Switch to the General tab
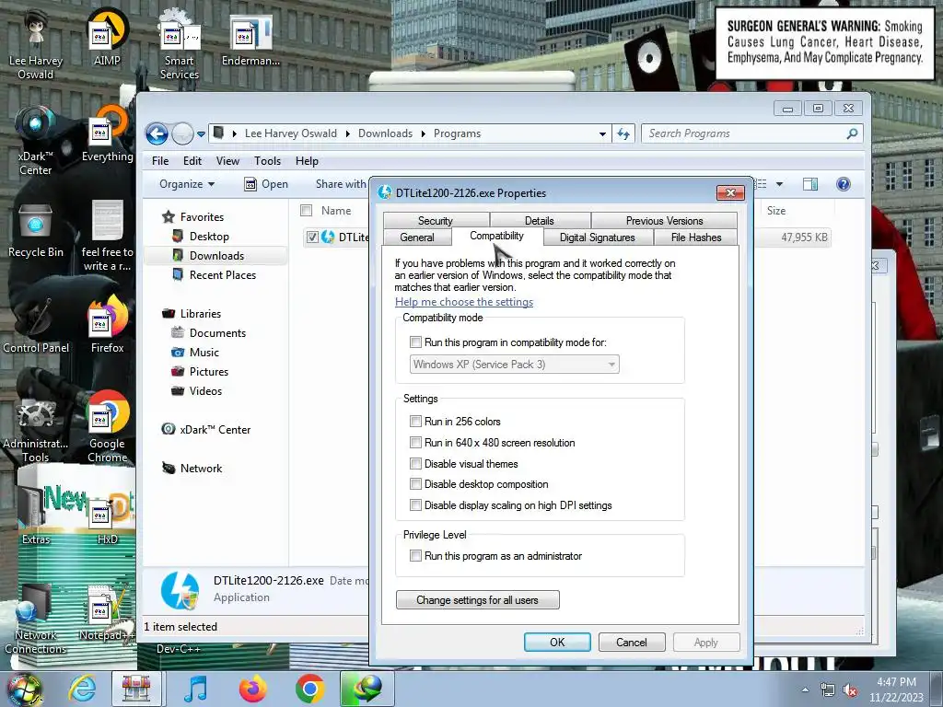The height and width of the screenshot is (707, 943). [417, 238]
